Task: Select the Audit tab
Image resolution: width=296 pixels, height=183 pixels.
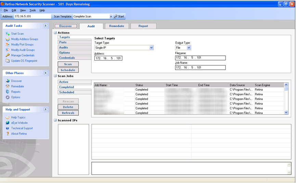Action: pyautogui.click(x=91, y=26)
